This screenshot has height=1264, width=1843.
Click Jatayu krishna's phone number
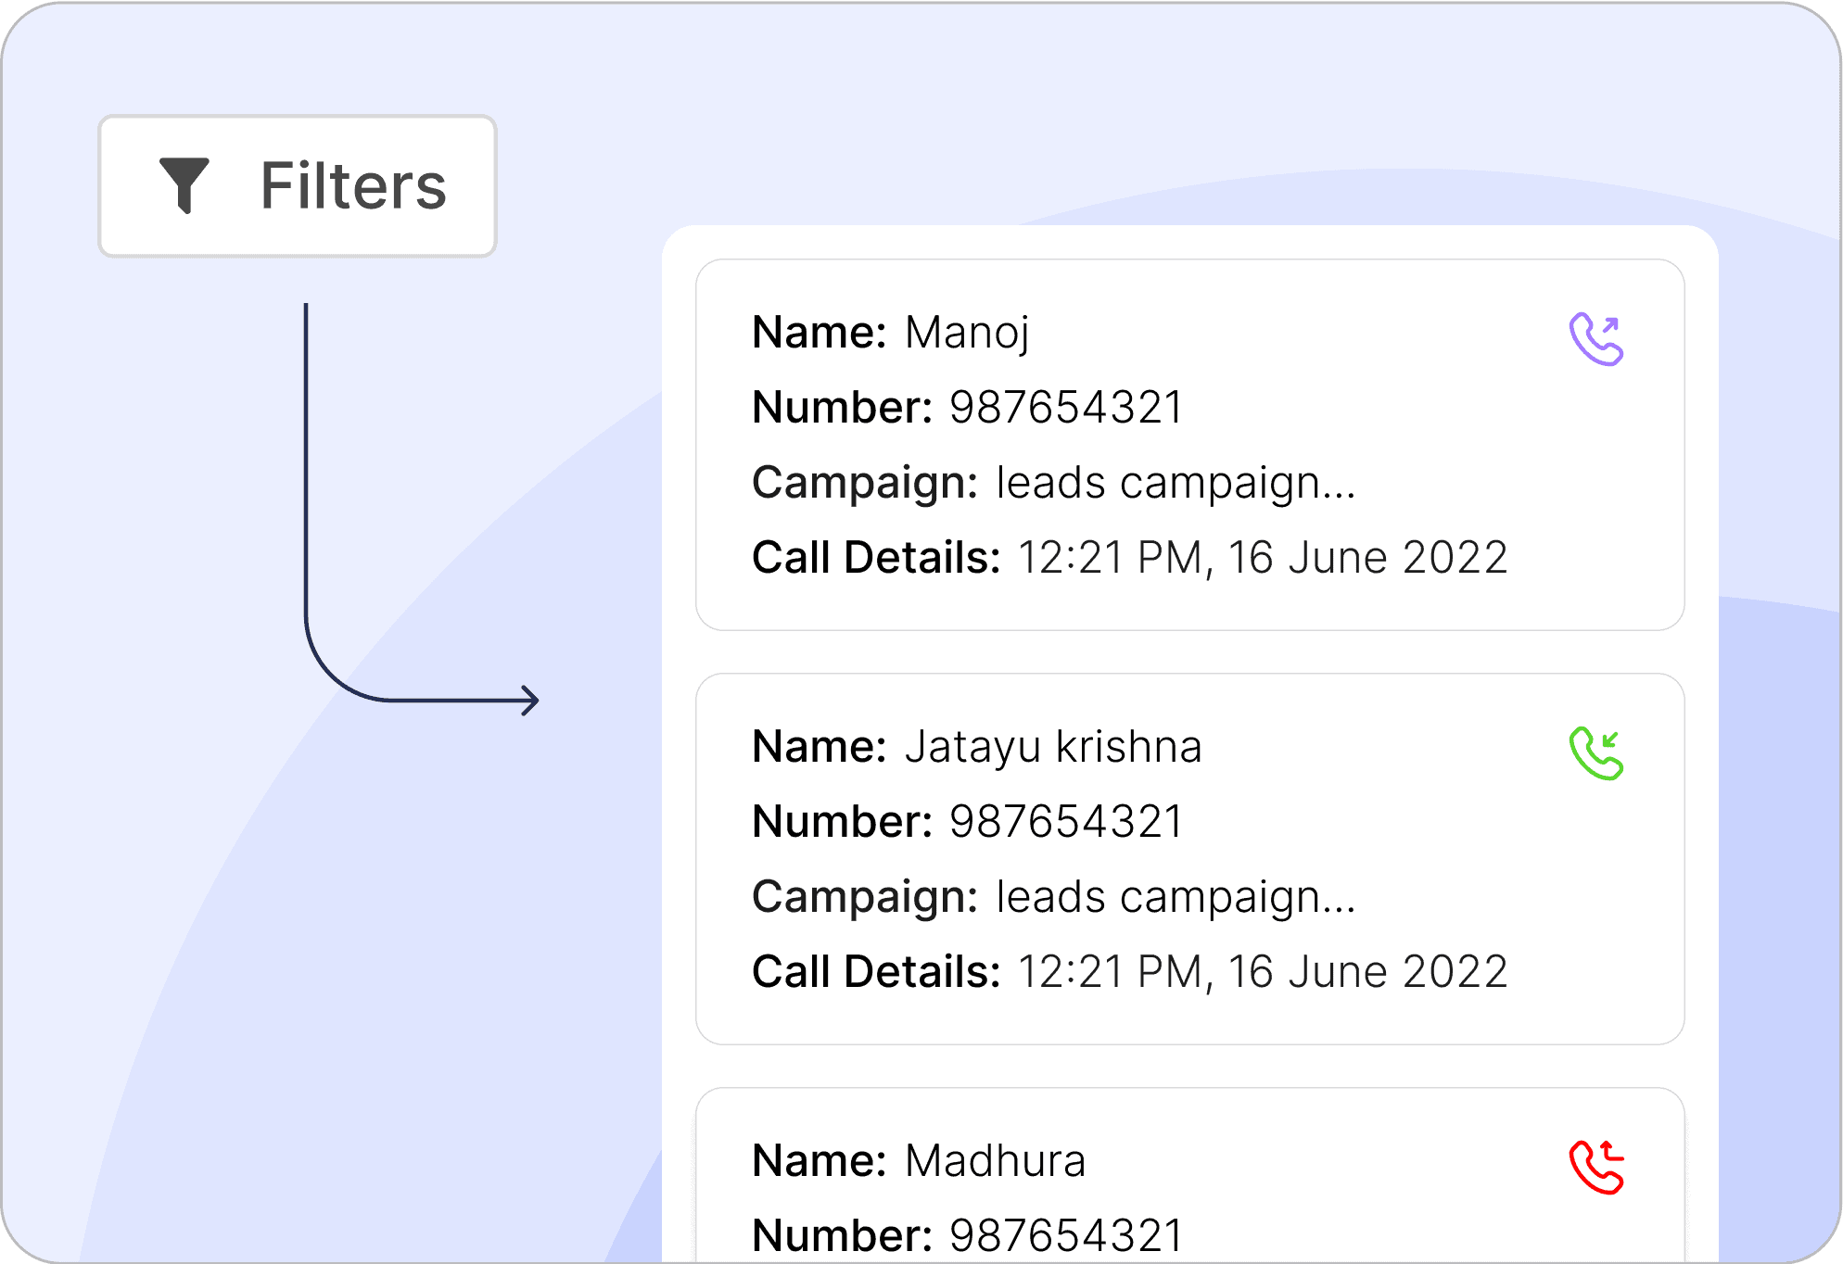tap(1066, 822)
